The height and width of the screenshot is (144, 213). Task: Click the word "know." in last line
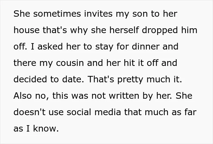pos(46,129)
